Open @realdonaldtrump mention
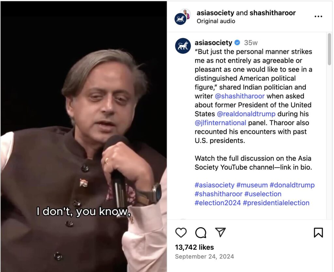The image size is (334, 272). 246,114
